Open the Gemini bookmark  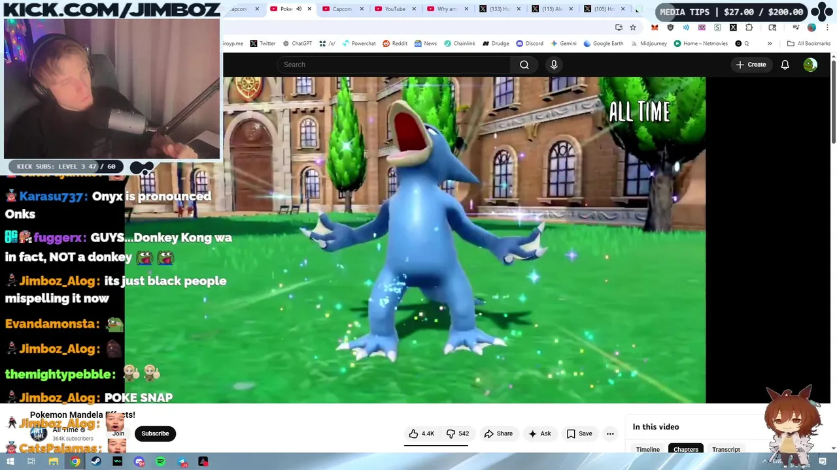point(563,44)
